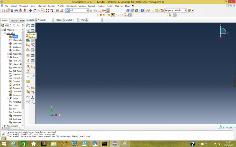This screenshot has height=147, width=236.
Task: Click the context help arrow-question icon
Action: click(133, 6)
